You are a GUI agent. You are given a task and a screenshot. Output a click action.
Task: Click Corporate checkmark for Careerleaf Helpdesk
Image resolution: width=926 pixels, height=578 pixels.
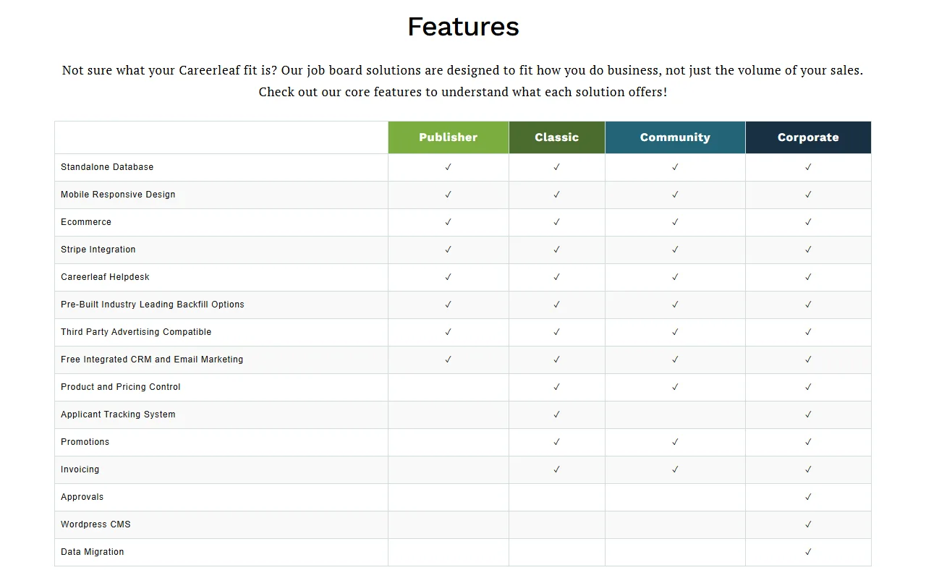pyautogui.click(x=808, y=277)
